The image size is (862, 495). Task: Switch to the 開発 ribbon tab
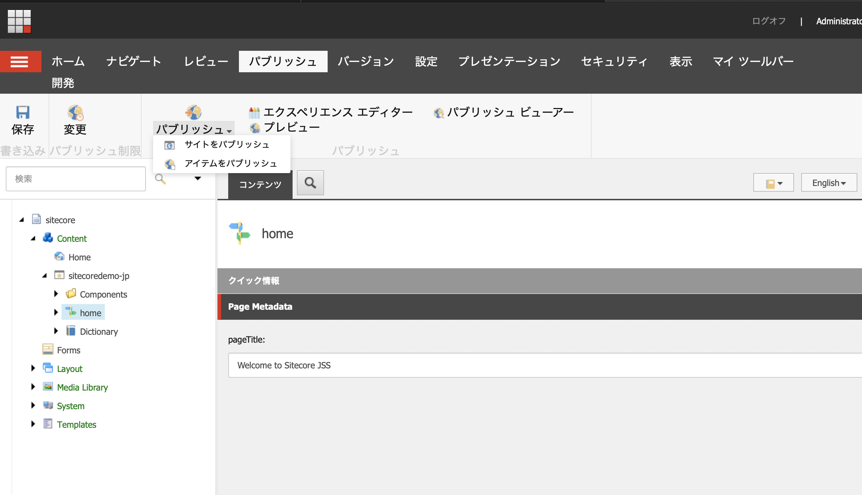(x=63, y=83)
